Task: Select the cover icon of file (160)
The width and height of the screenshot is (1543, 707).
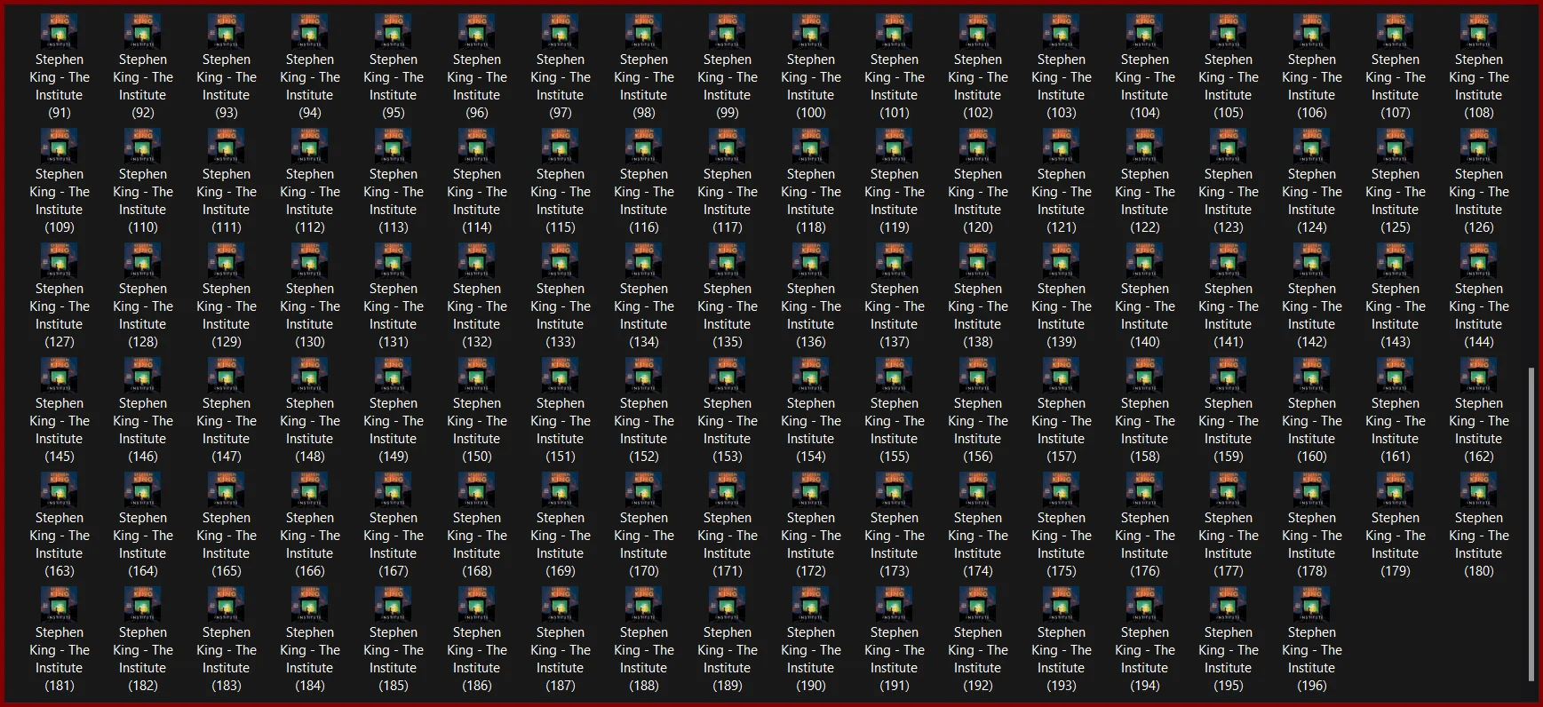Action: tap(1312, 376)
